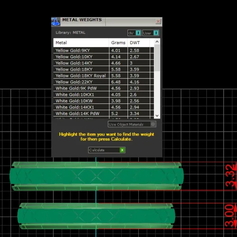Select the Yellow Gold:18KY Royal row
Viewport: 237px width, 237px height.
pyautogui.click(x=103, y=75)
